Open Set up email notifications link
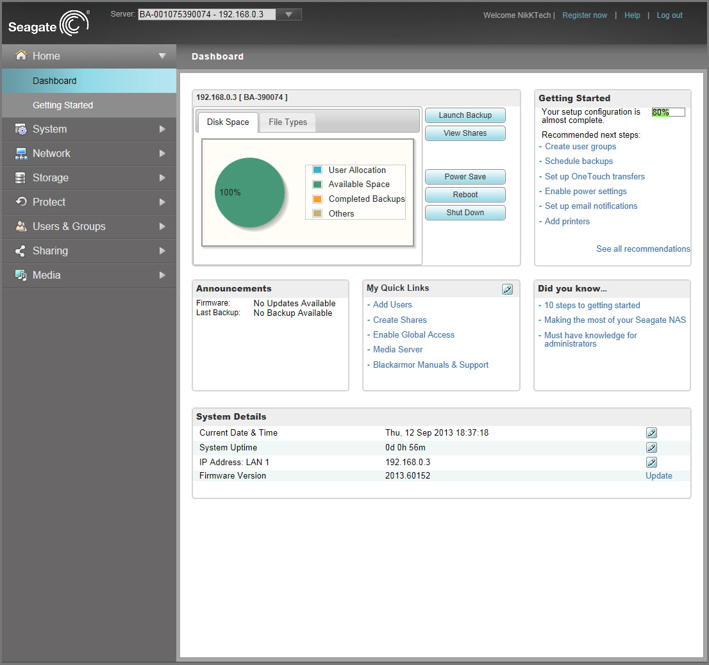Viewport: 709px width, 665px height. [591, 206]
